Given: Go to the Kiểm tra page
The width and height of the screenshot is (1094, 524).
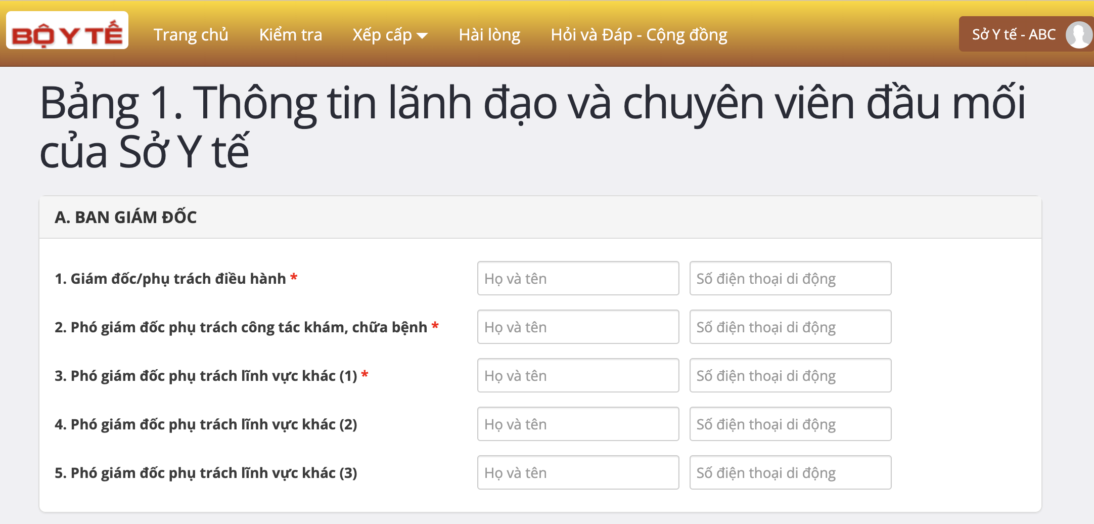Looking at the screenshot, I should click(x=290, y=34).
